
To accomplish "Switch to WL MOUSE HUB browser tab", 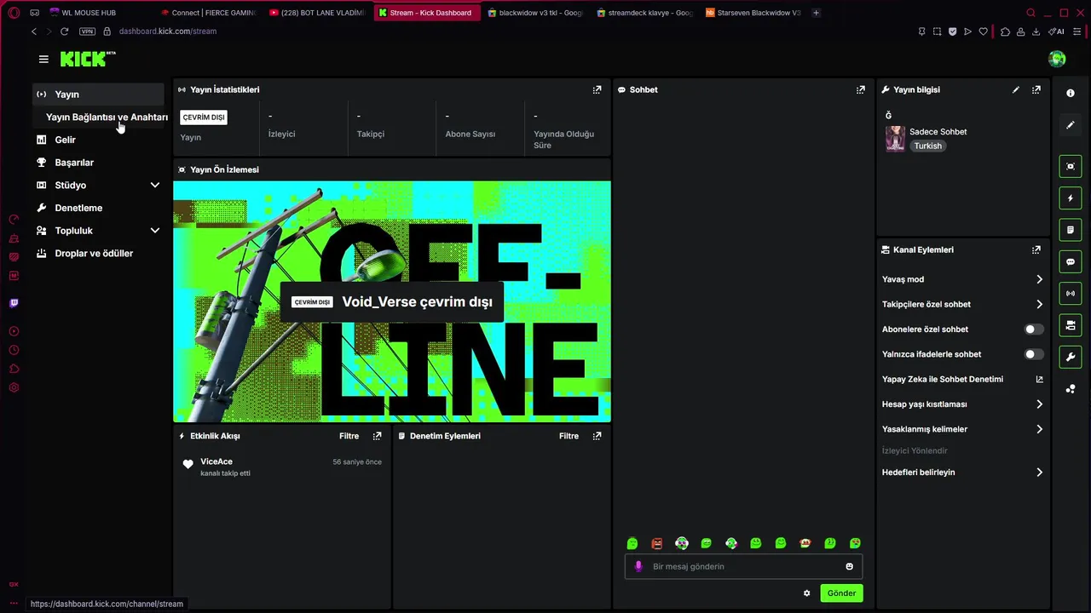I will click(x=89, y=13).
